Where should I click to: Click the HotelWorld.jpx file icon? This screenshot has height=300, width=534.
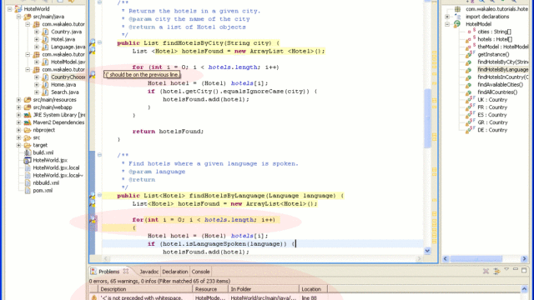tap(28, 160)
